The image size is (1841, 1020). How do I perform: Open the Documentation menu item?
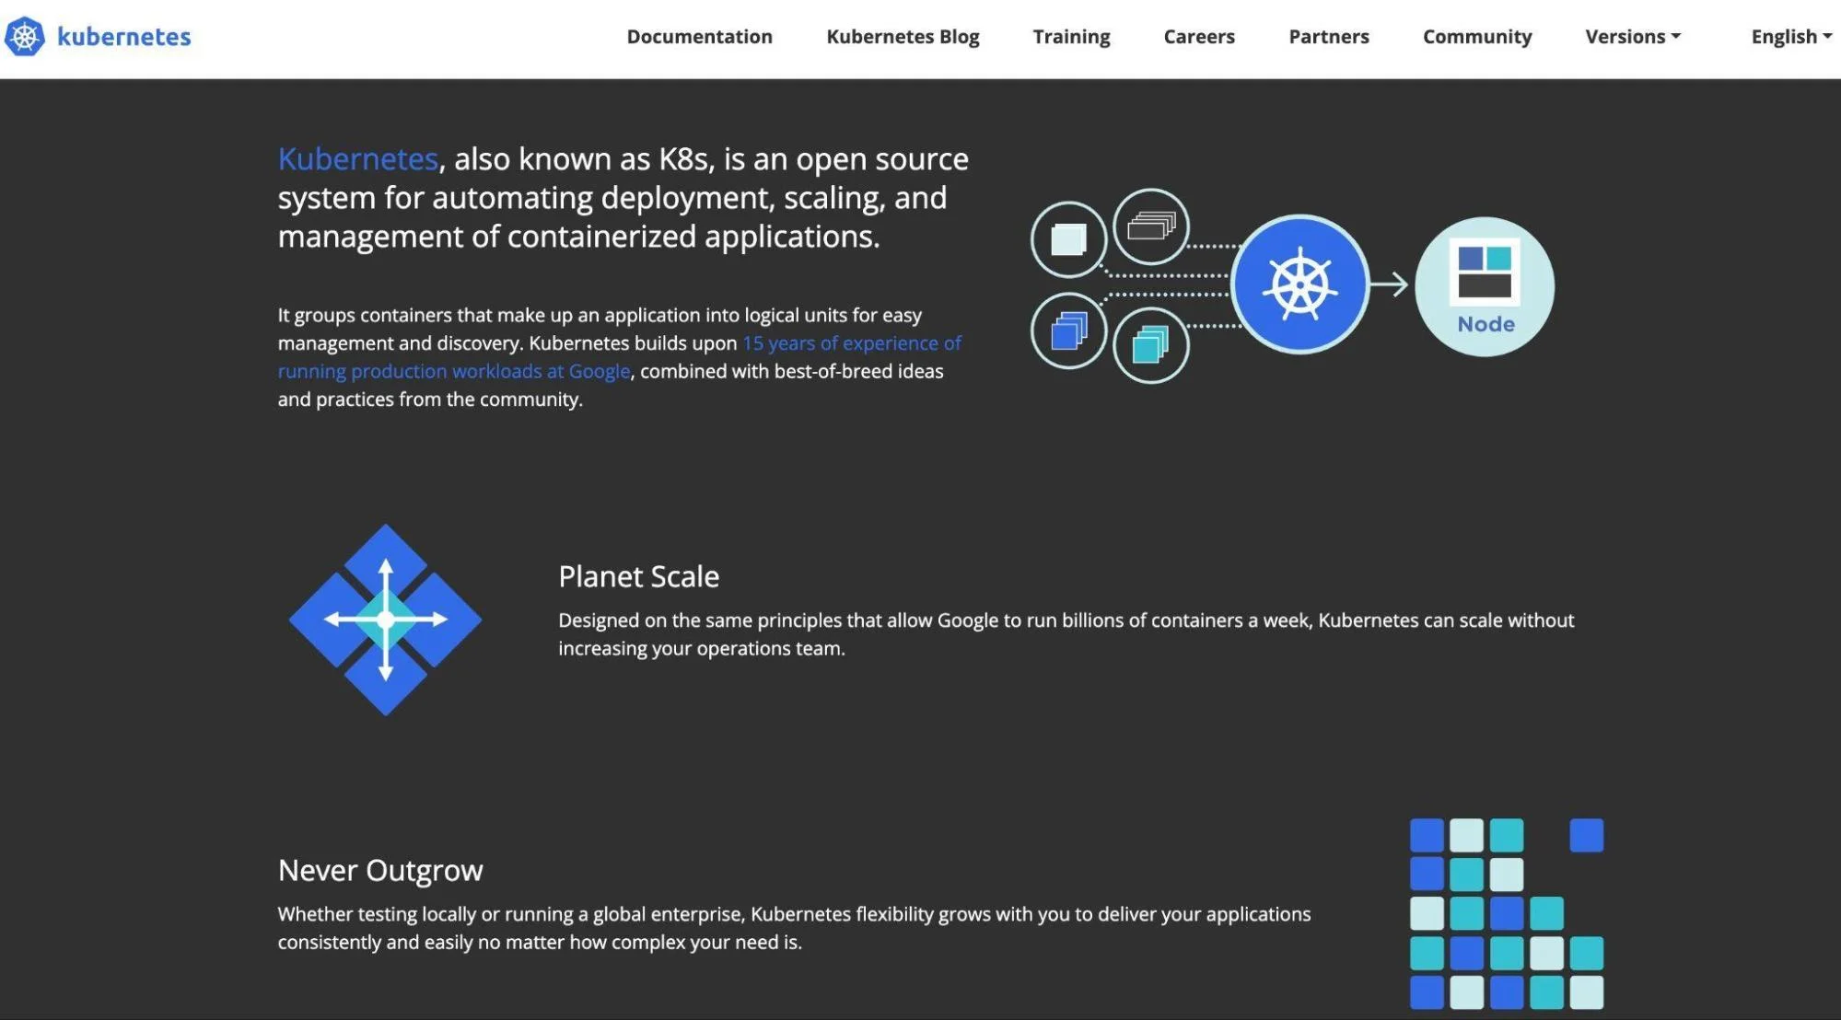[699, 36]
